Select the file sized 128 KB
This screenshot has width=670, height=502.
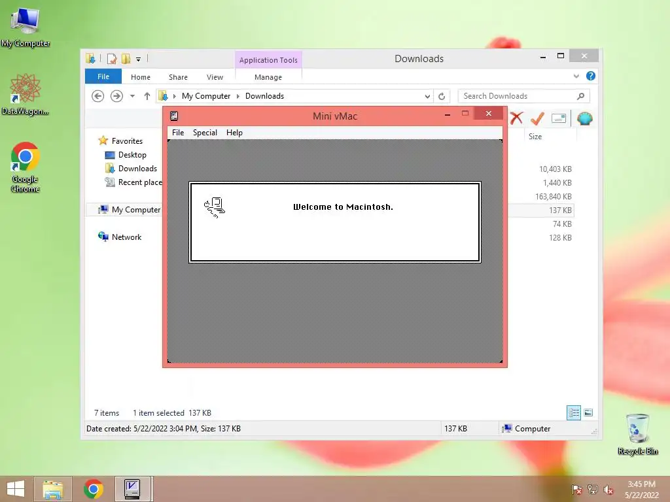[560, 238]
